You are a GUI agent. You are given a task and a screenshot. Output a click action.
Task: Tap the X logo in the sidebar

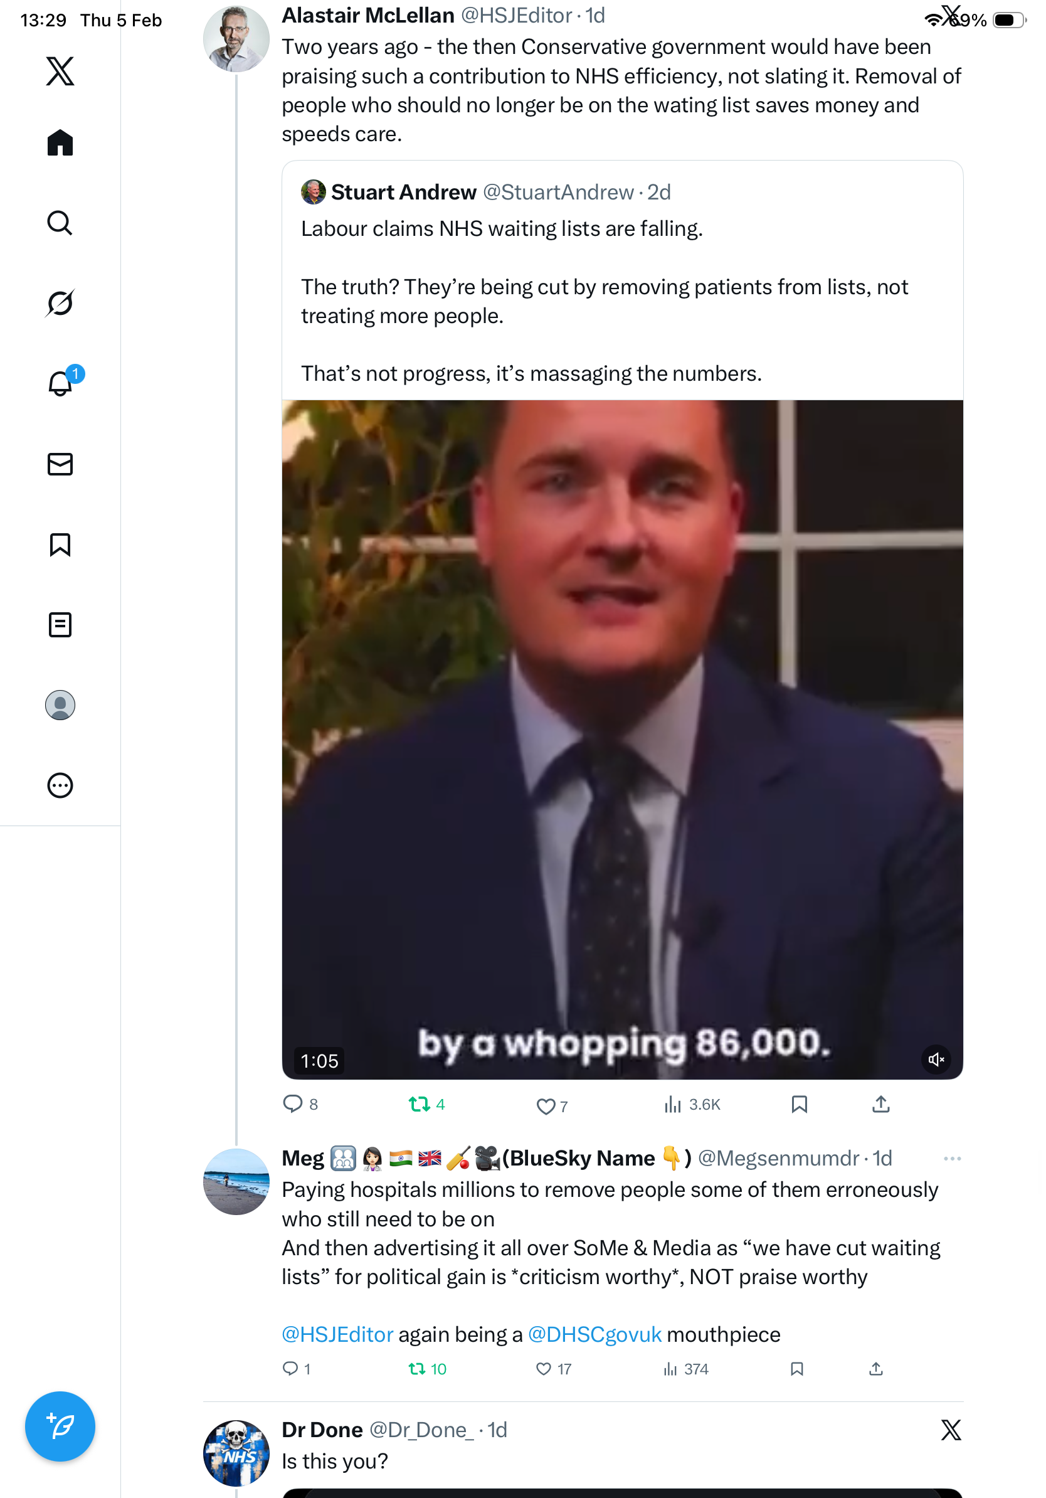60,71
